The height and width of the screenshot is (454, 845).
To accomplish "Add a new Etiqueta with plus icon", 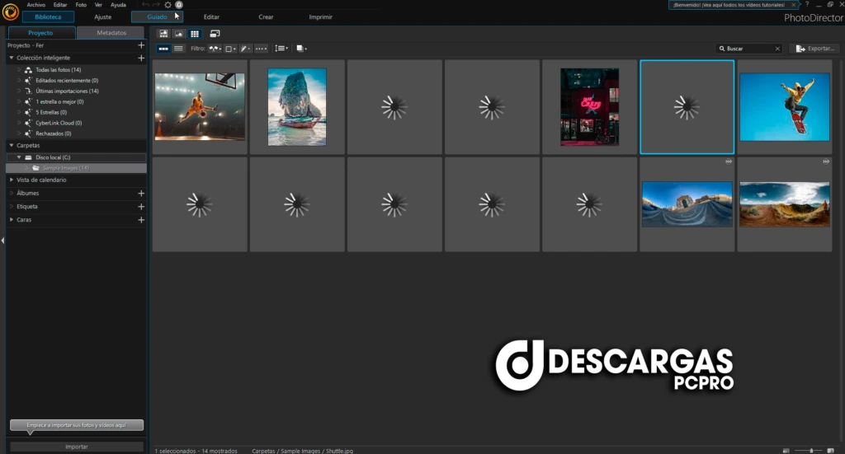I will (x=141, y=207).
